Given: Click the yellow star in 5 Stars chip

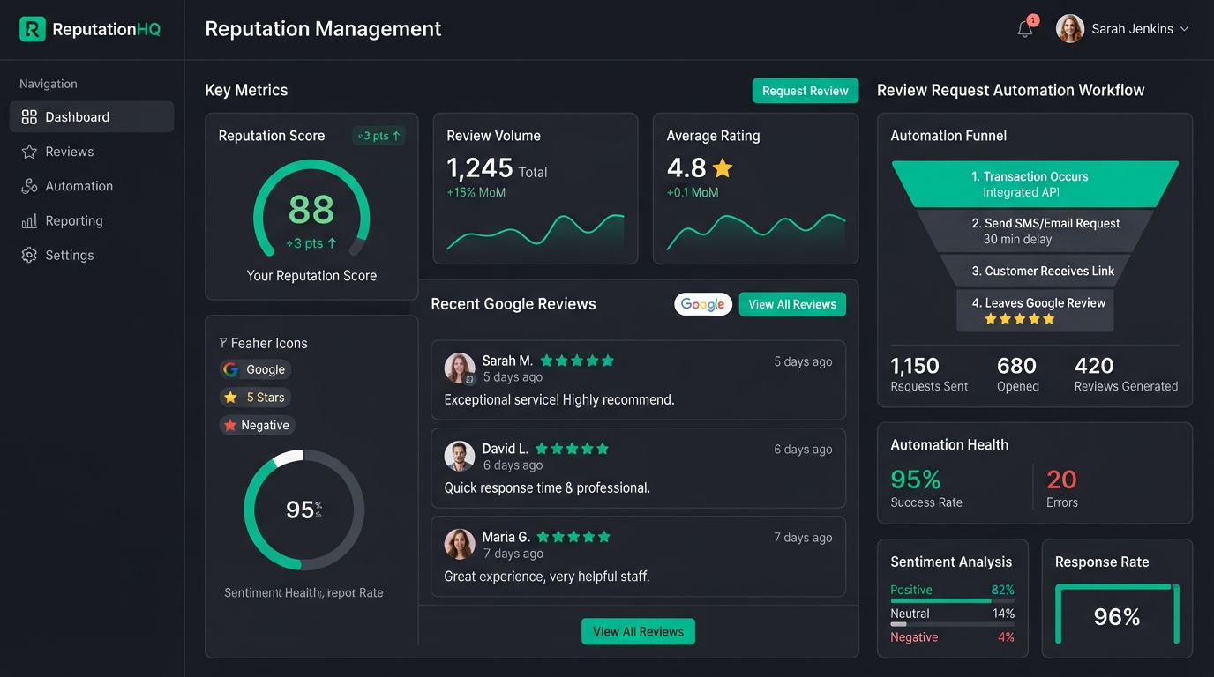Looking at the screenshot, I should (x=231, y=398).
